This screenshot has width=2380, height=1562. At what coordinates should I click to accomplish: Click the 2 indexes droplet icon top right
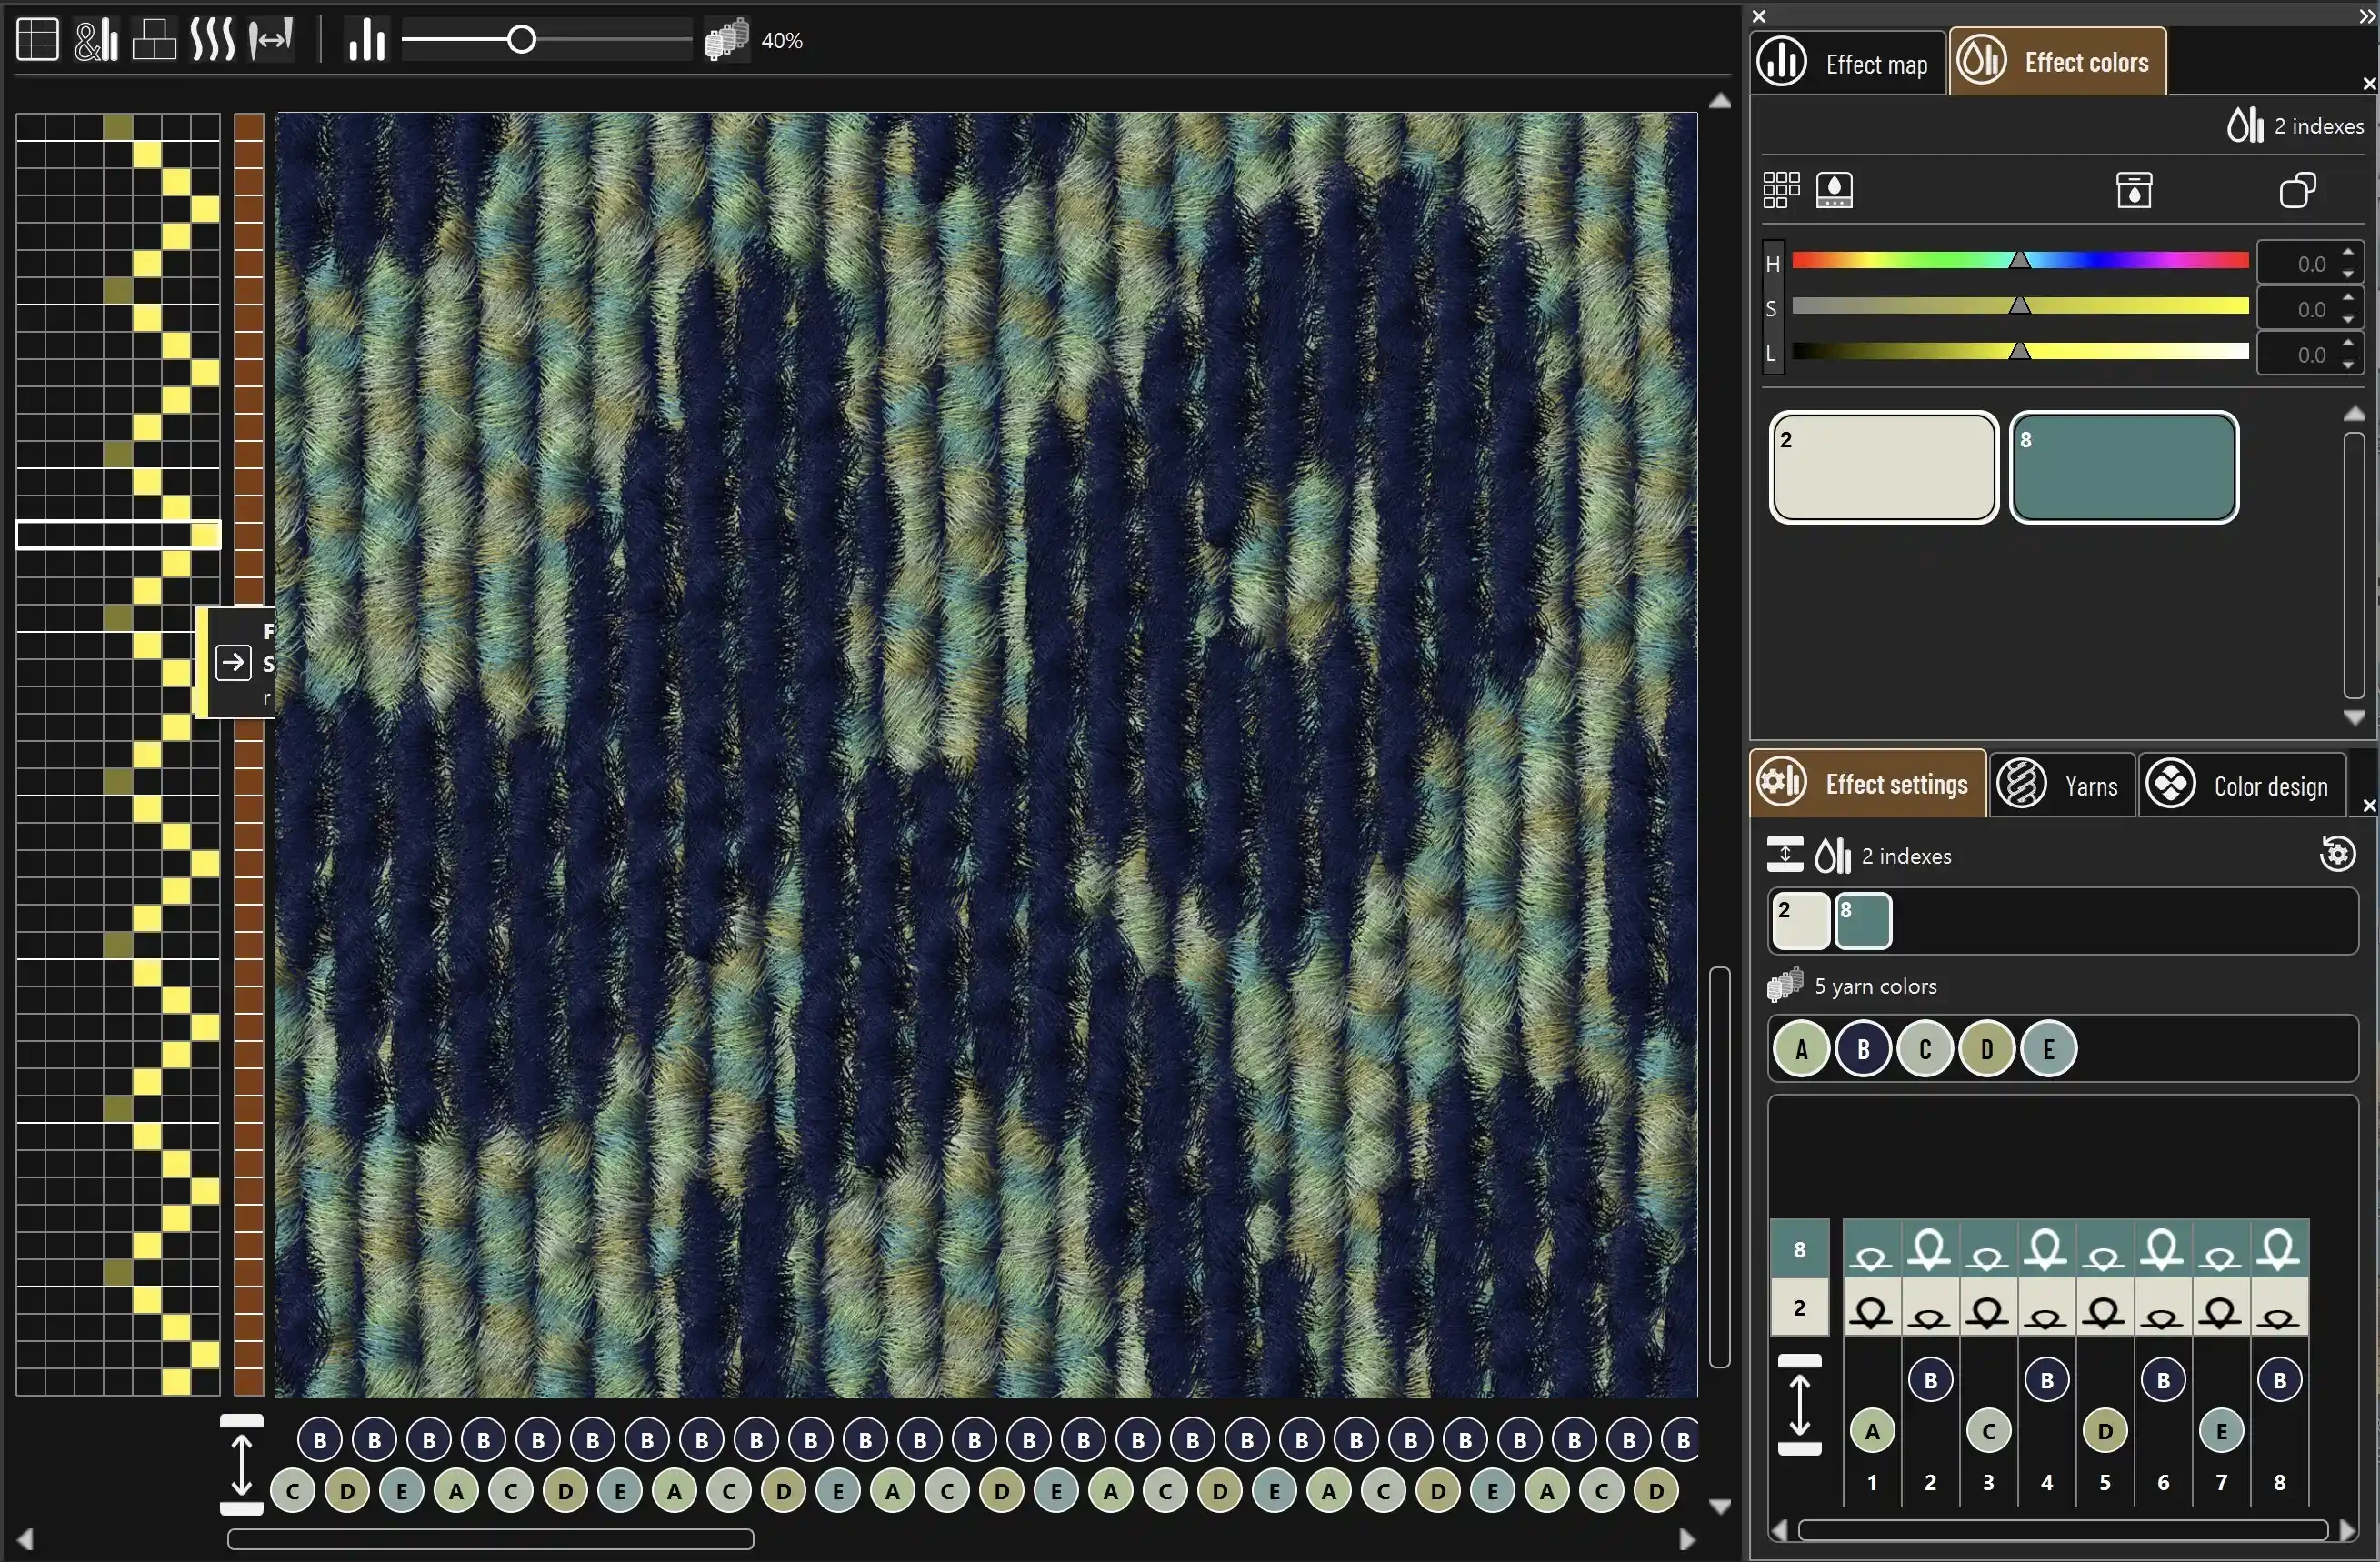pos(2245,125)
